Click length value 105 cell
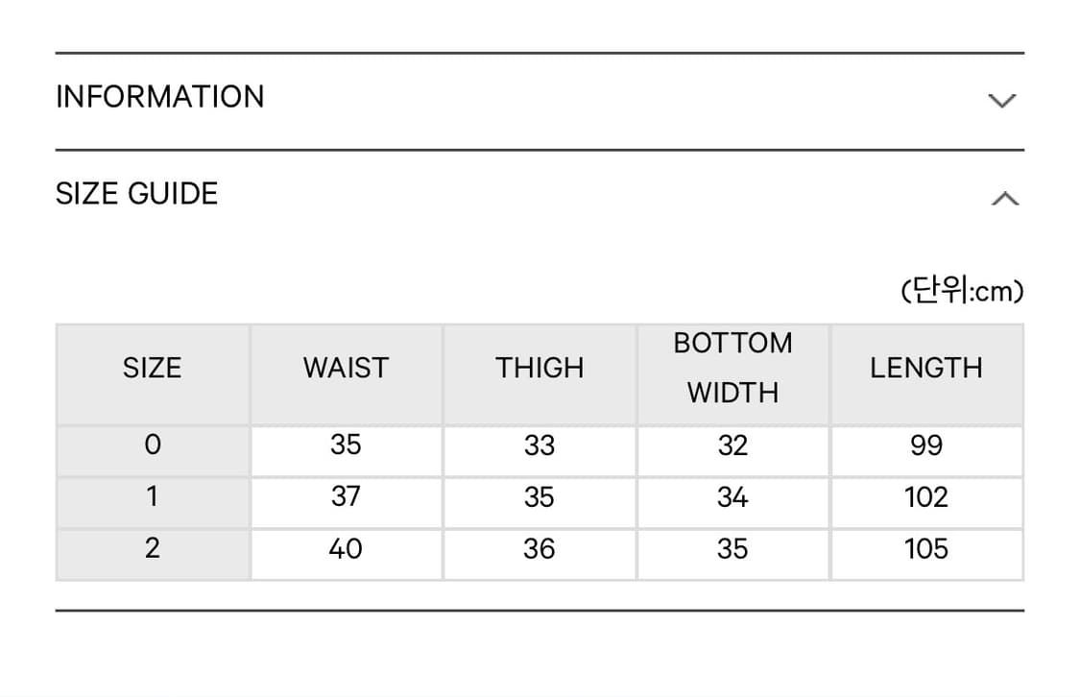 pyautogui.click(x=926, y=549)
